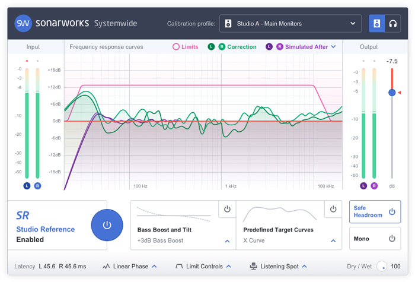
Task: Click the Linear Phase waveform icon
Action: pyautogui.click(x=106, y=267)
